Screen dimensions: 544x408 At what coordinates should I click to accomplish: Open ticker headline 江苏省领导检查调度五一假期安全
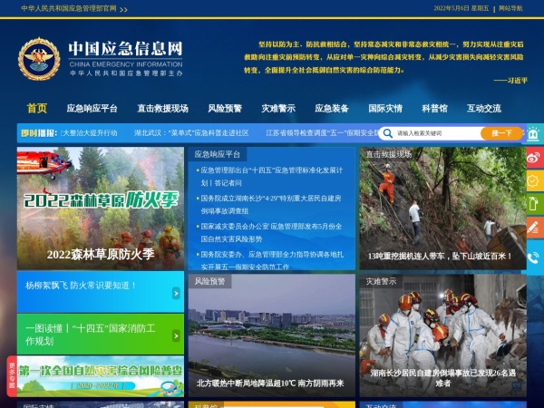coord(322,133)
